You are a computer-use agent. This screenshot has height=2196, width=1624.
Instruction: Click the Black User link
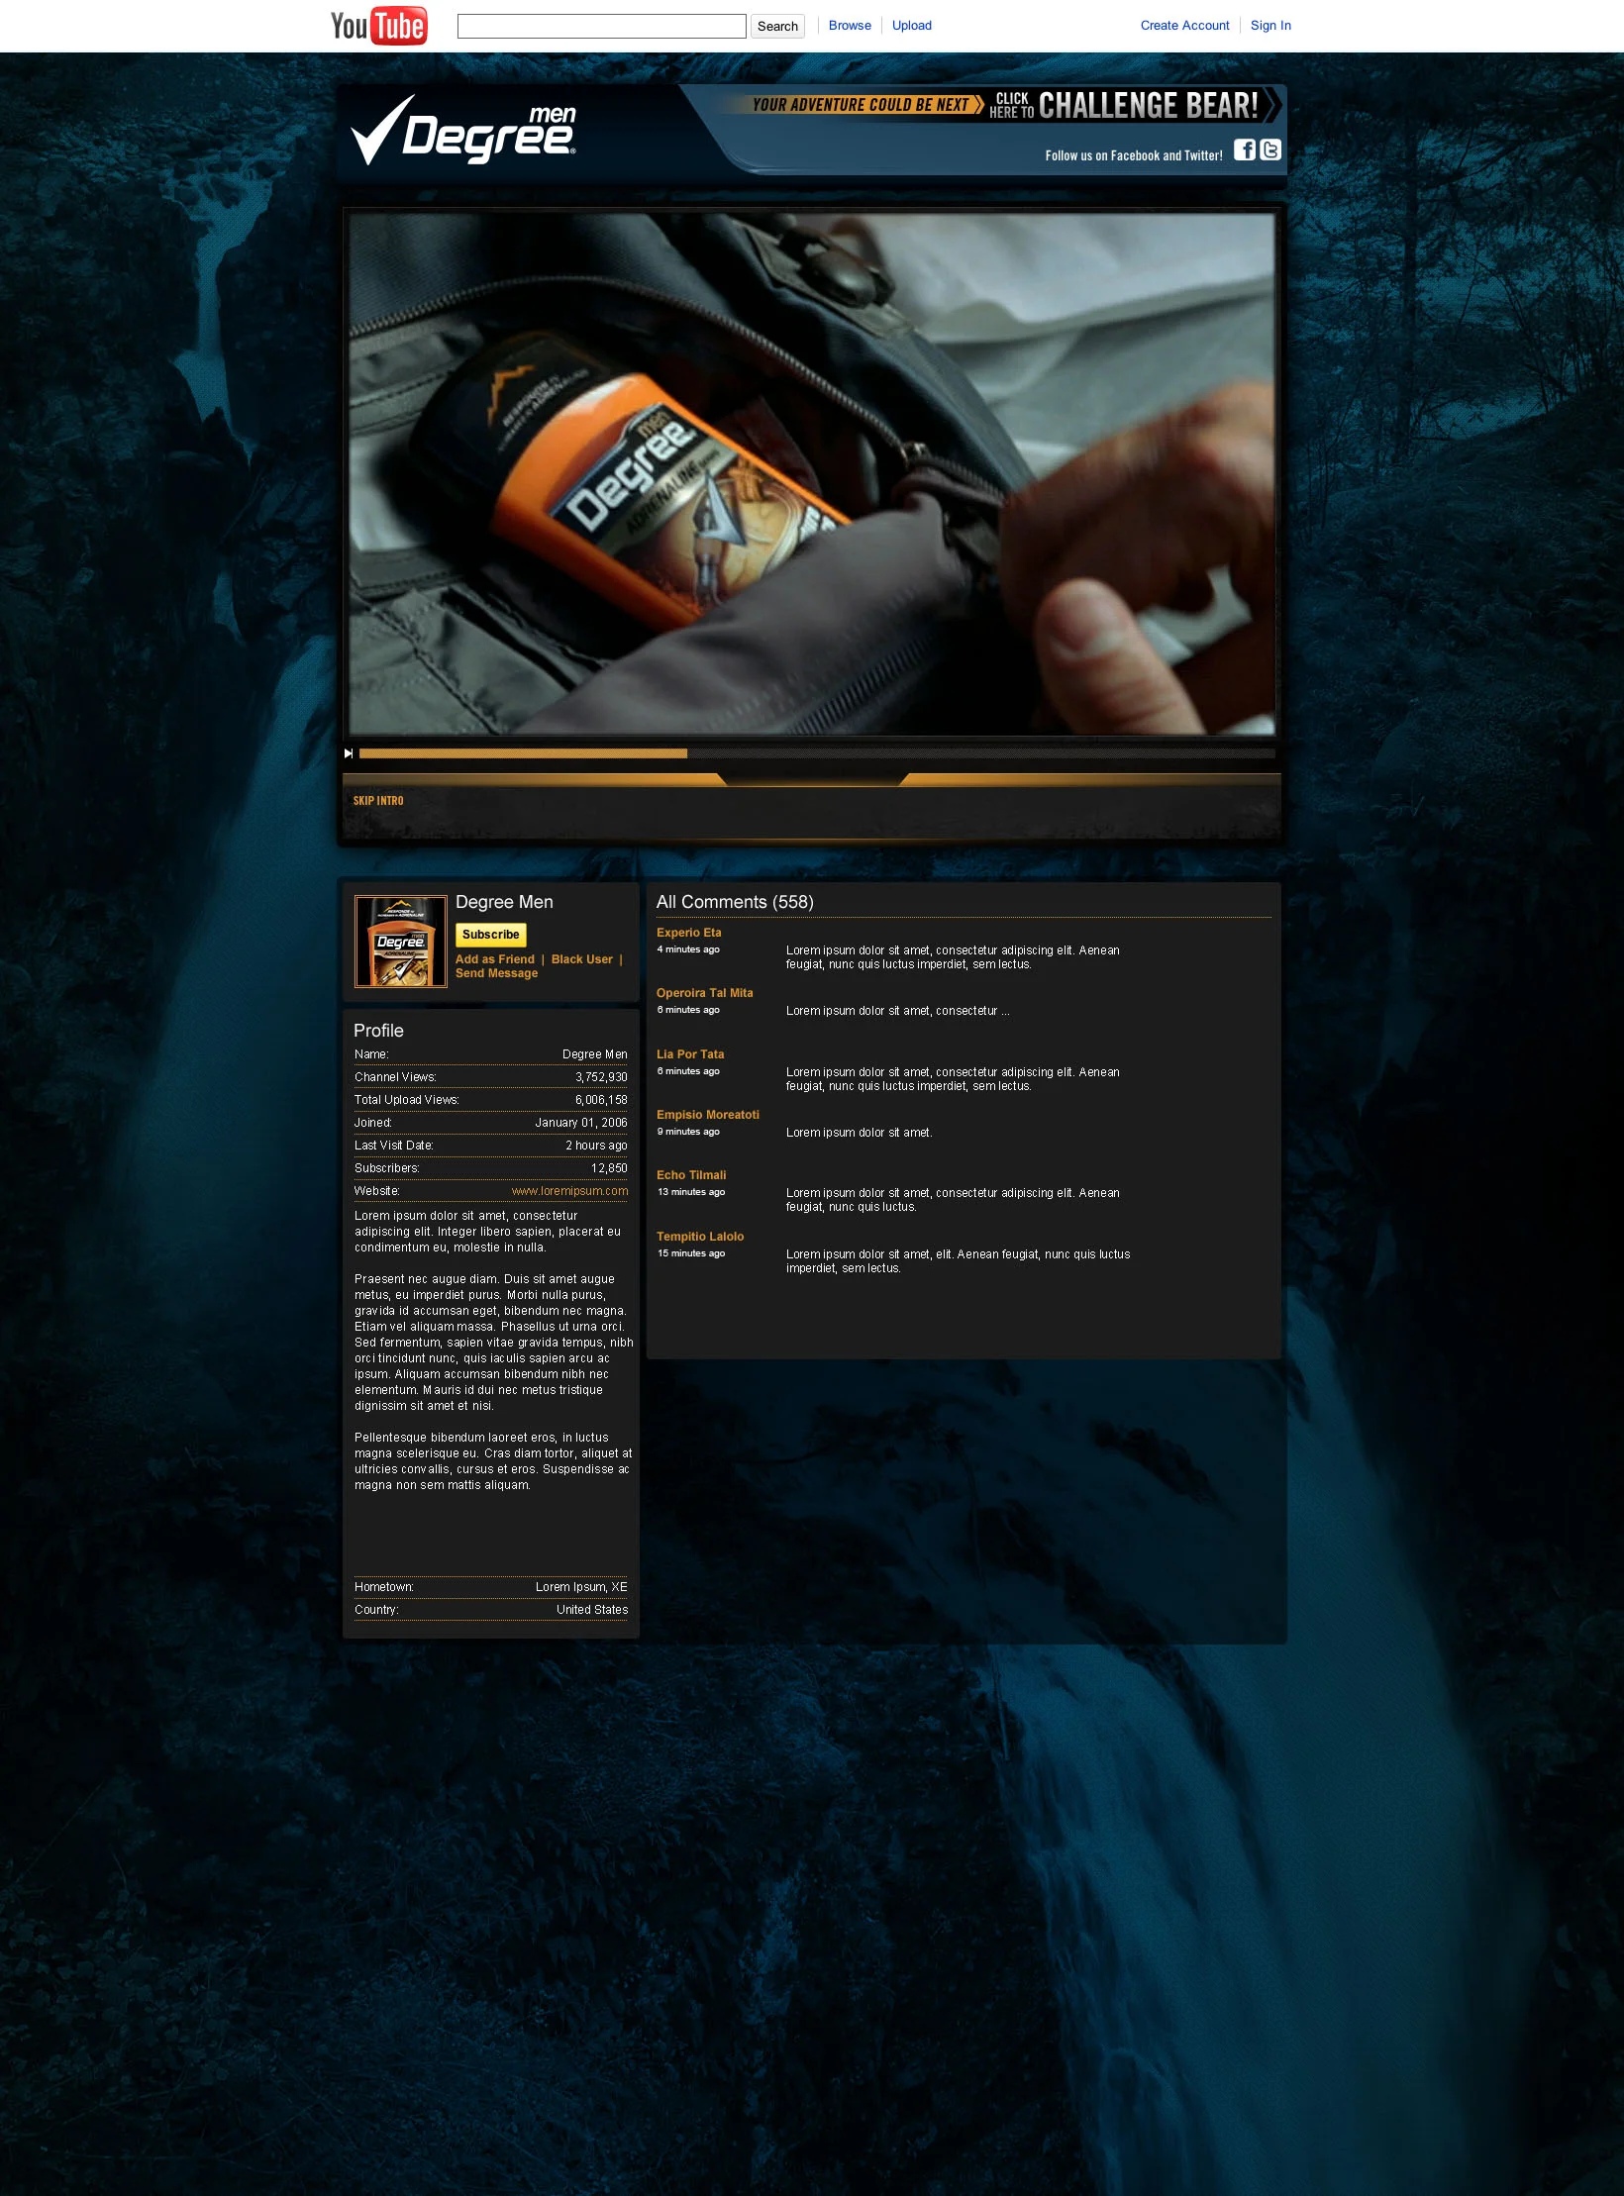pos(582,959)
